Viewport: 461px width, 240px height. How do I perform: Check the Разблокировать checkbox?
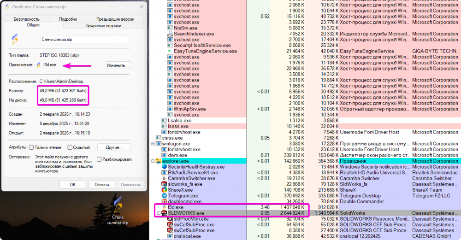(100, 160)
